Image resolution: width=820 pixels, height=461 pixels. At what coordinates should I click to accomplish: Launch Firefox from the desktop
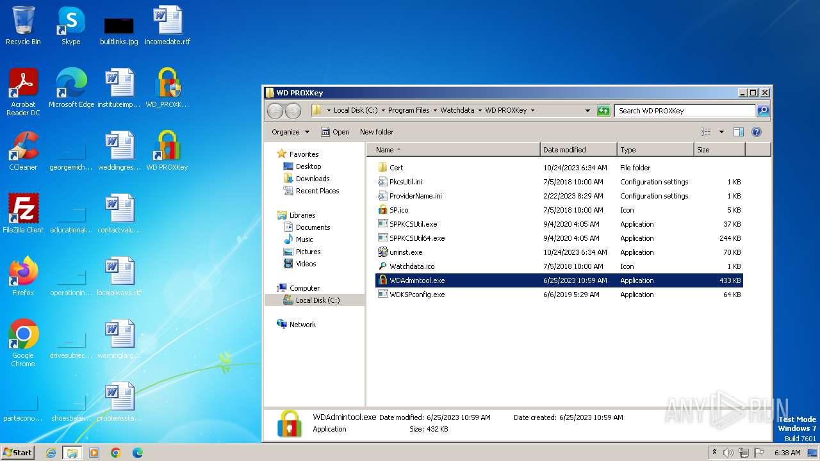pos(23,277)
